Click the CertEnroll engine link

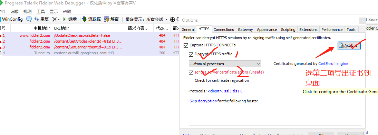pyautogui.click(x=333, y=64)
